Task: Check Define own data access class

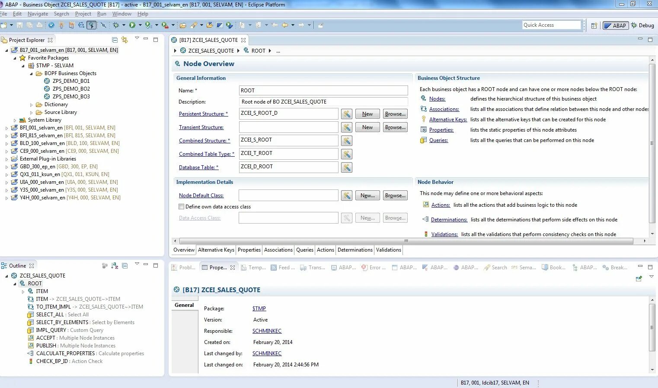Action: click(182, 207)
